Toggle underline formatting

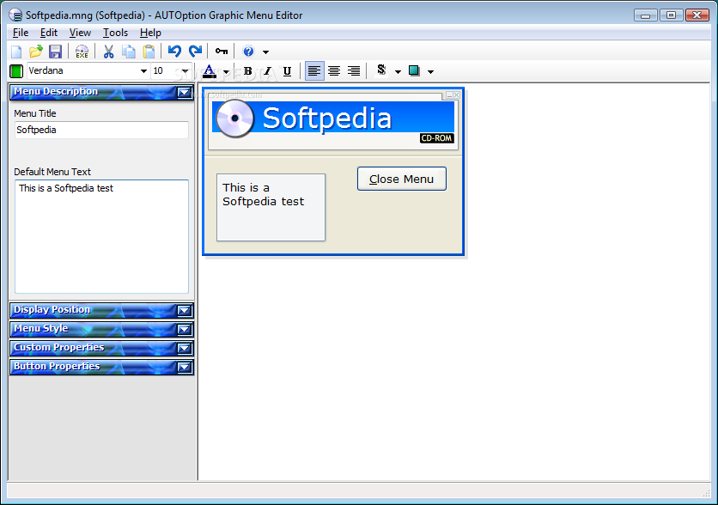coord(287,71)
